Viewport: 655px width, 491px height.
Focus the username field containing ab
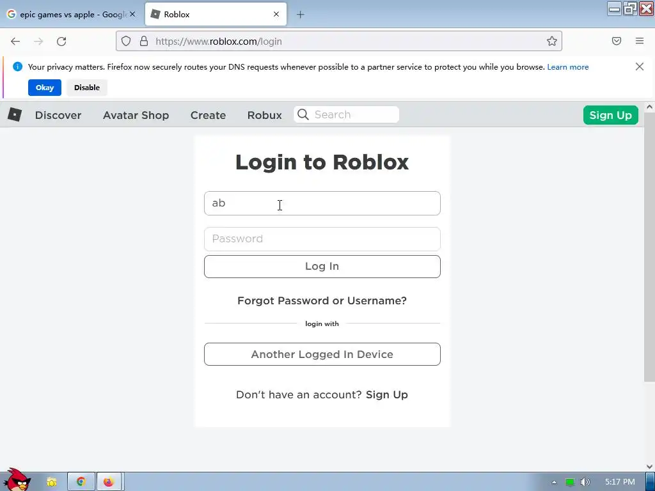click(322, 203)
